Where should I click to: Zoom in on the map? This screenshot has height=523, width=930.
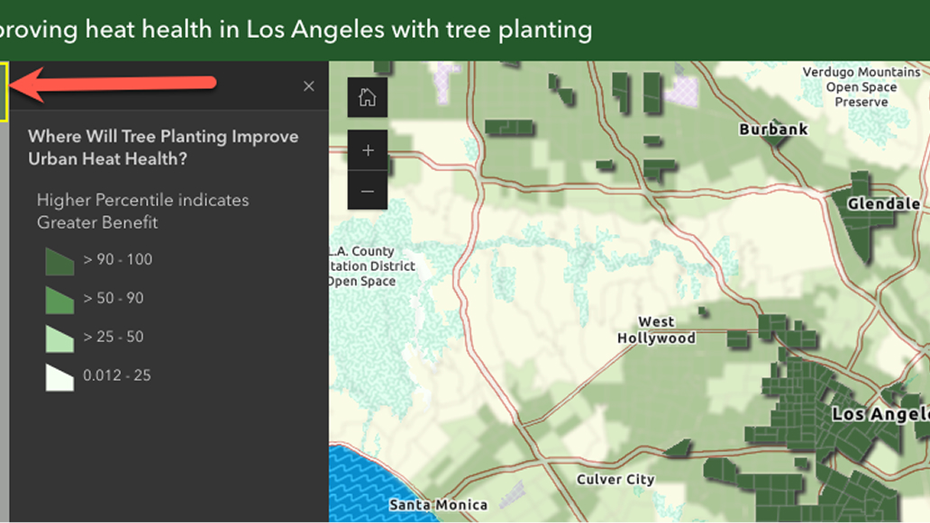[x=368, y=150]
